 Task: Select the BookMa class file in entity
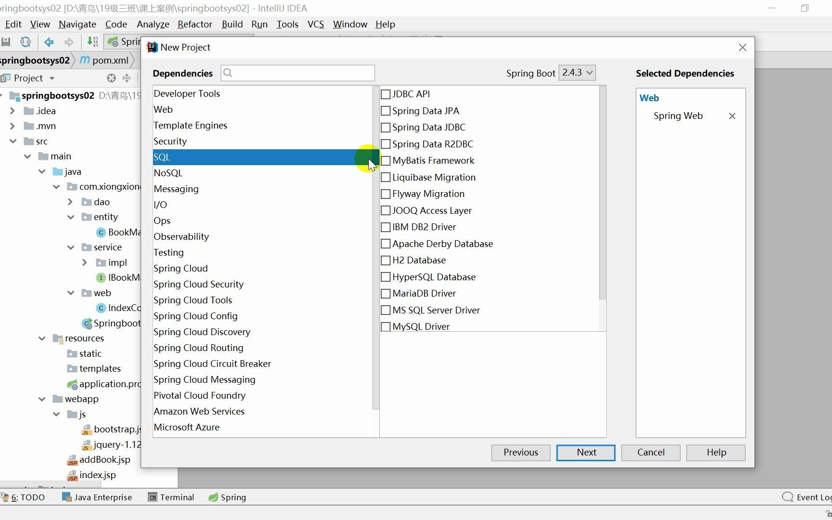click(118, 232)
